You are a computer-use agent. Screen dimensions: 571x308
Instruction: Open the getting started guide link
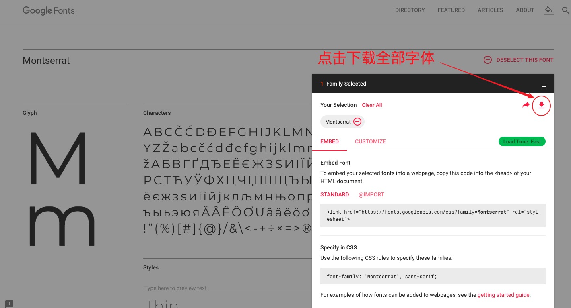pyautogui.click(x=503, y=295)
